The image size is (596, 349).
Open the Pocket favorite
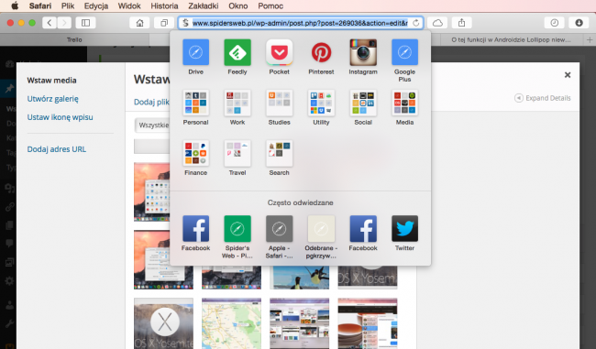279,52
